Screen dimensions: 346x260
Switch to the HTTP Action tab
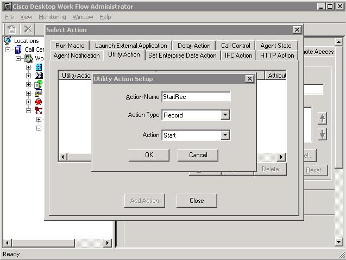[x=277, y=55]
